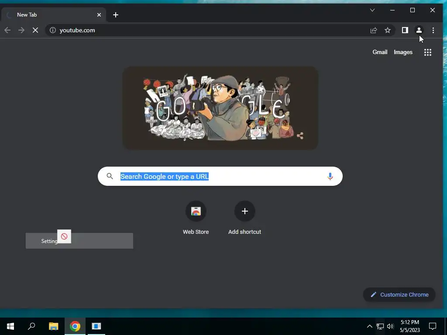Click Customize Chrome button

399,294
